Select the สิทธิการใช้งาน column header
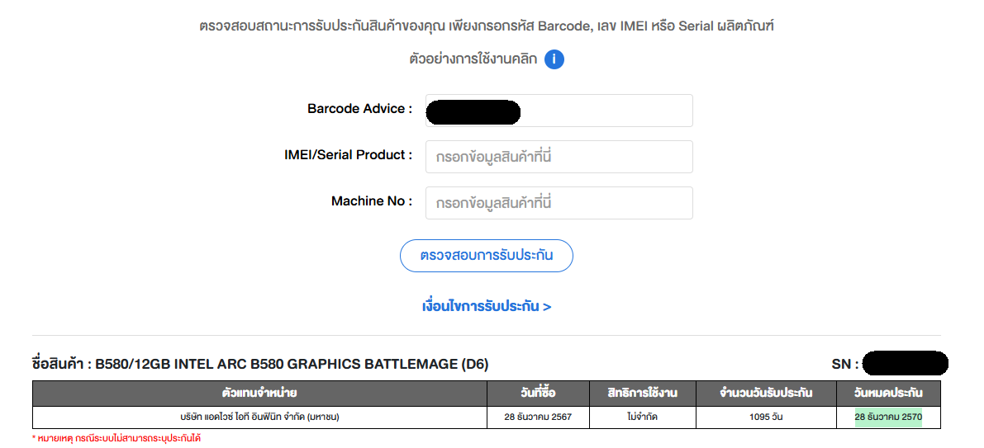Viewport: 984px width, 448px height. 642,393
